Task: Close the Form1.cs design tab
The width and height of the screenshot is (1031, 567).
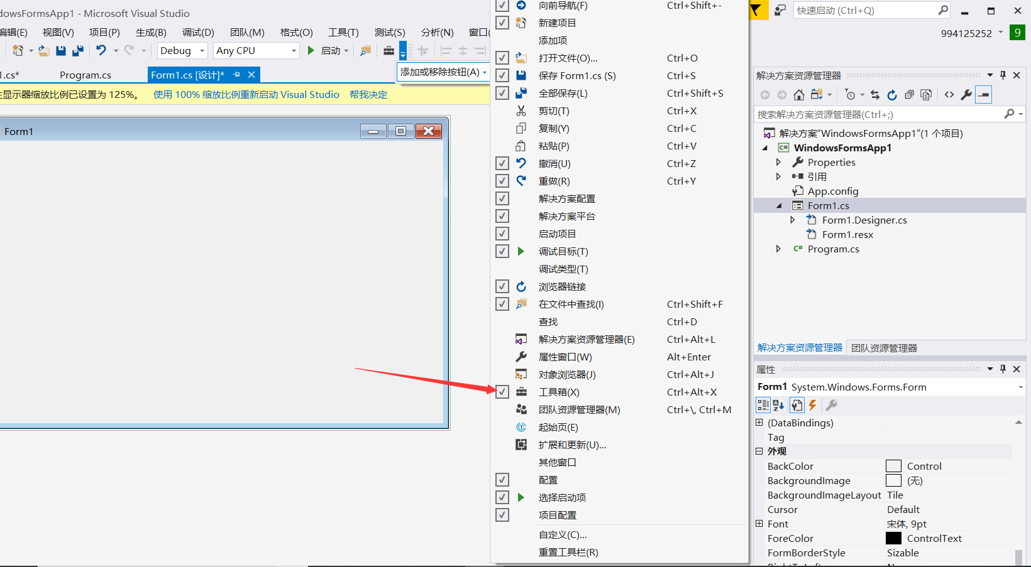Action: [x=251, y=75]
